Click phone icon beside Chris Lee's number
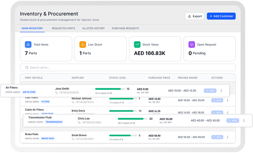The image size is (253, 153). pos(79,122)
